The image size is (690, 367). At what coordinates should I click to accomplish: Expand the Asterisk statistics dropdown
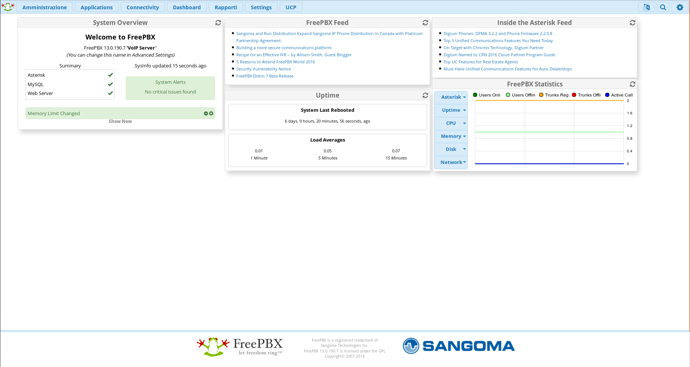451,97
